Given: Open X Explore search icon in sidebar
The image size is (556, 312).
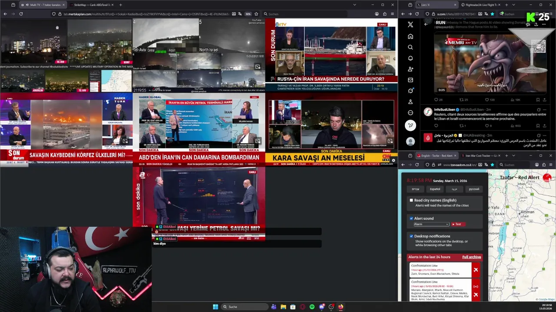Looking at the screenshot, I should coord(410,47).
